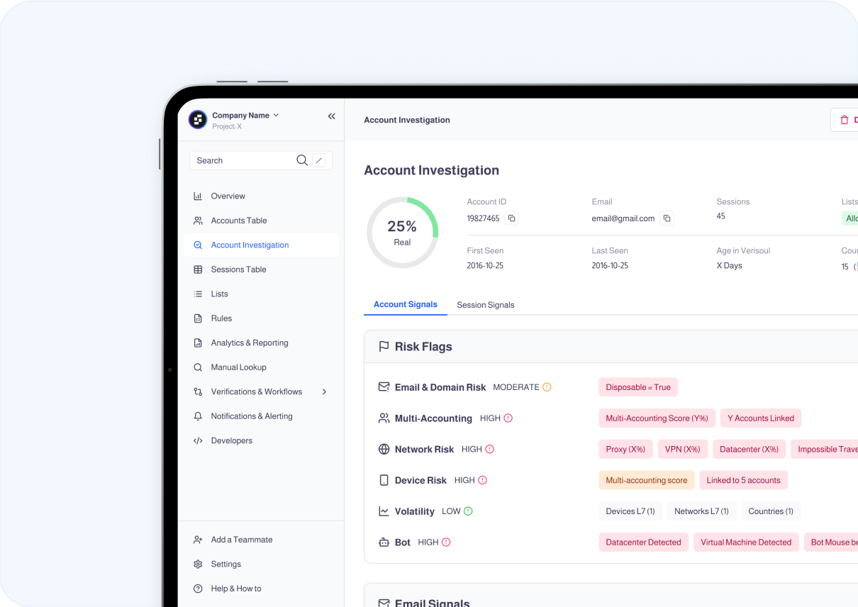Click Virtual Machine Detected tag

(x=746, y=542)
